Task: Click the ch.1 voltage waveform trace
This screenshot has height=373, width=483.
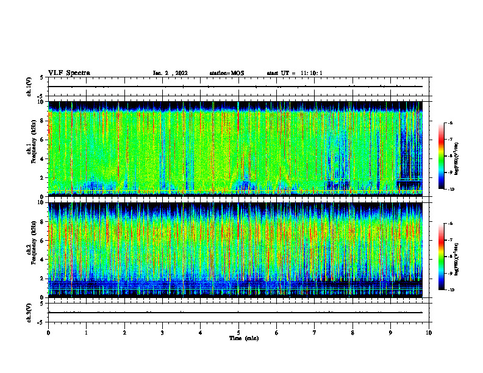Action: [235, 87]
